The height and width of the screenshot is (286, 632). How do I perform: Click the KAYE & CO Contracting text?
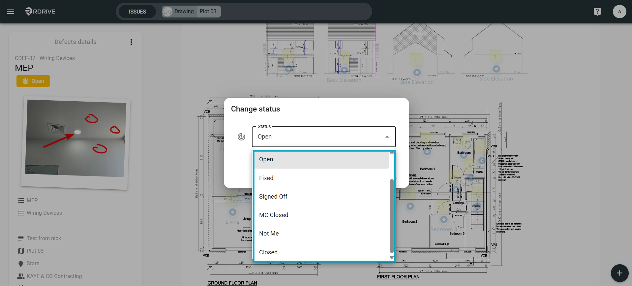(x=54, y=276)
